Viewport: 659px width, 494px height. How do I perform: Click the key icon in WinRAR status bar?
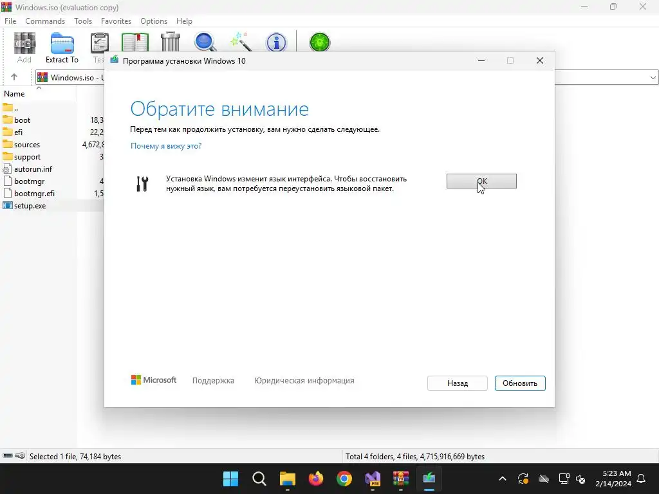[x=20, y=456]
